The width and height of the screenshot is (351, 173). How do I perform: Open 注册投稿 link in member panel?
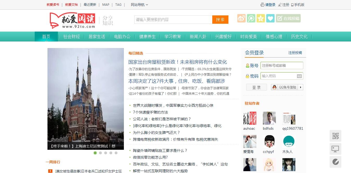coord(295,53)
